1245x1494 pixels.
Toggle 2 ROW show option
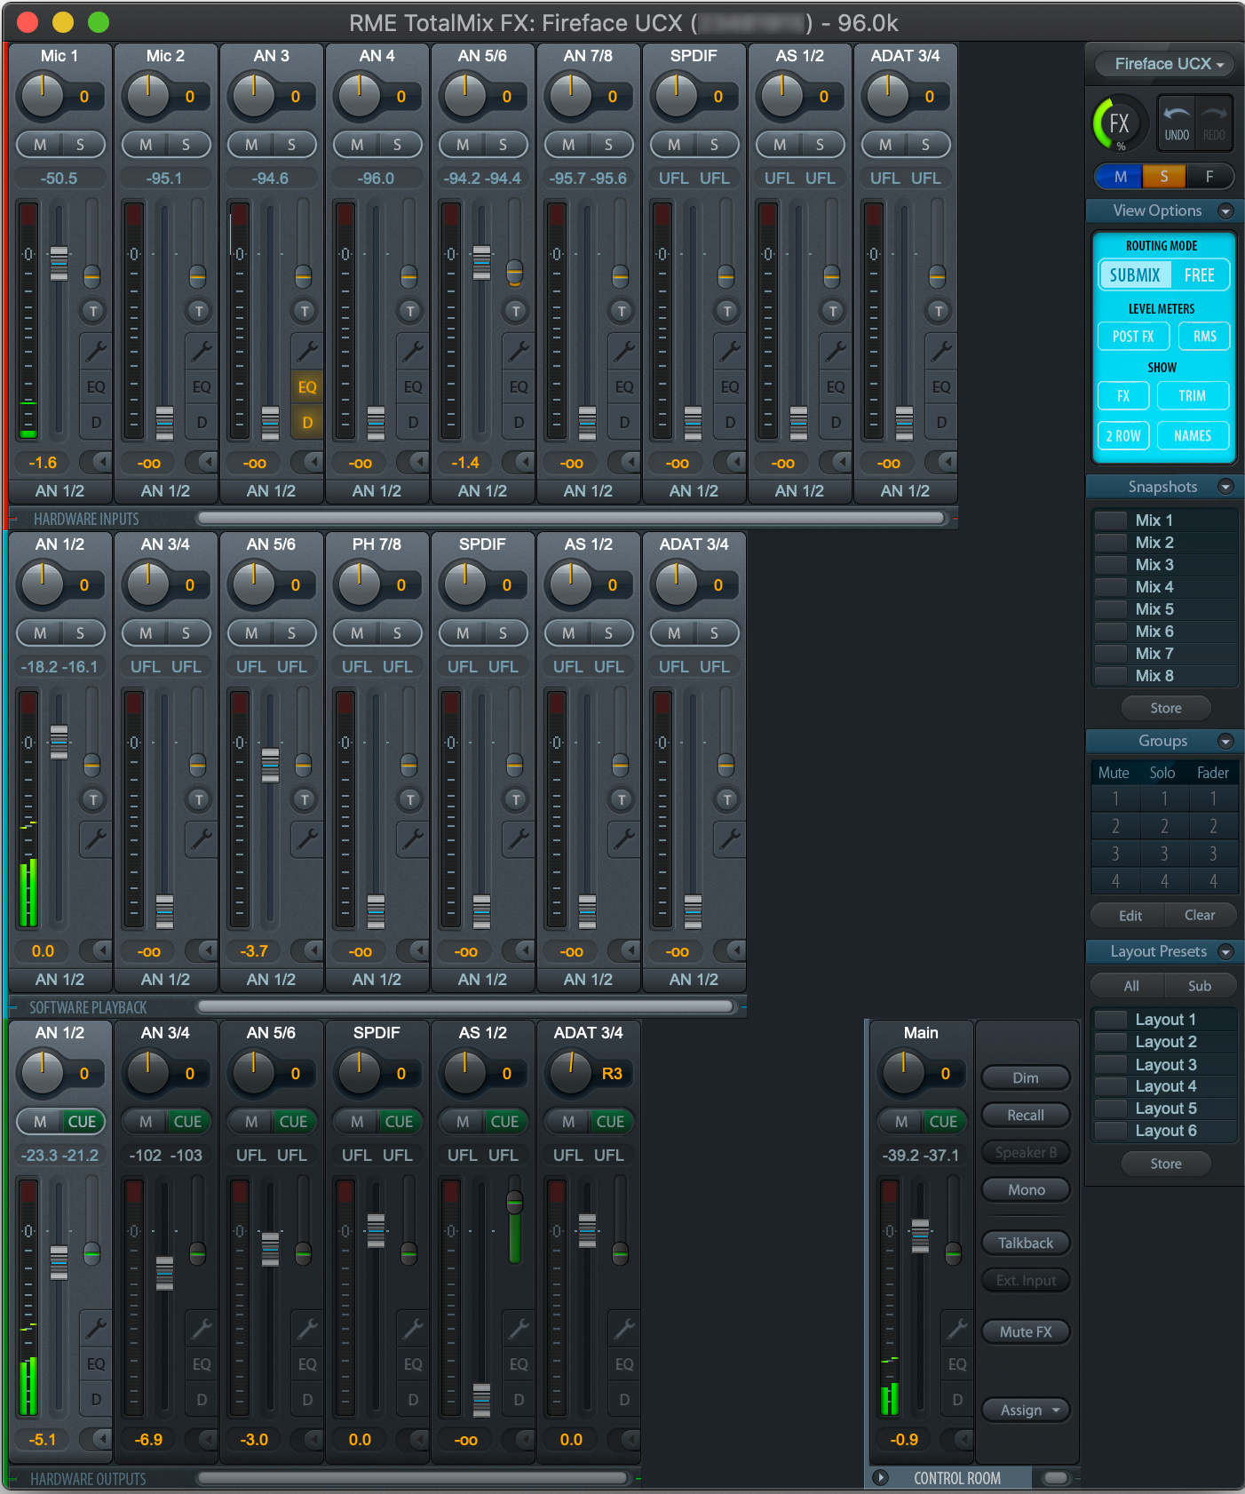[x=1123, y=436]
